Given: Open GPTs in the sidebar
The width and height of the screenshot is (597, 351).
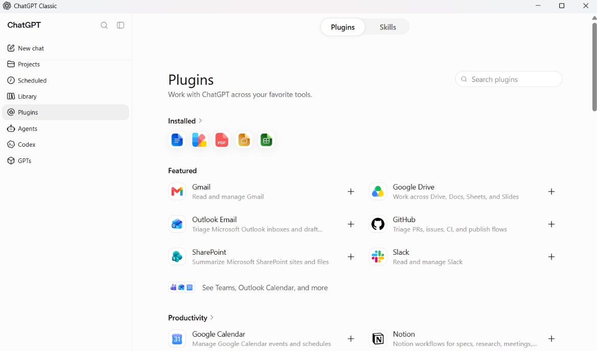Looking at the screenshot, I should [65, 160].
